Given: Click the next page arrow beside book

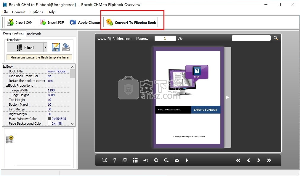Looking at the screenshot, I should 227,97.
